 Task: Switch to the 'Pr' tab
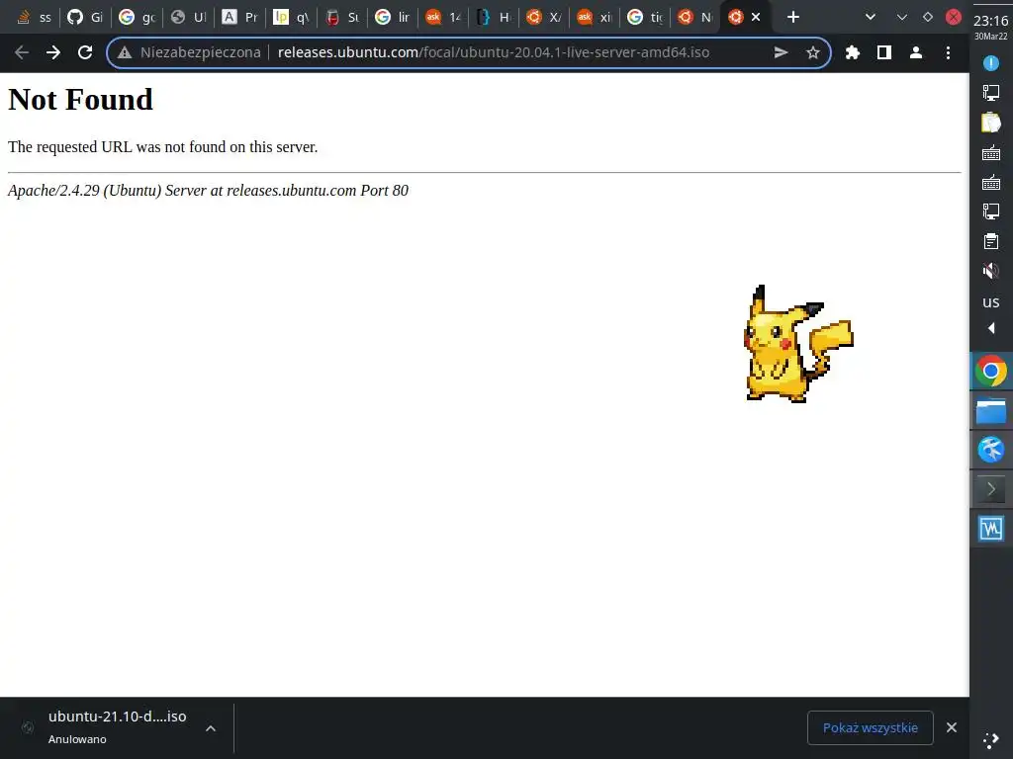click(239, 17)
